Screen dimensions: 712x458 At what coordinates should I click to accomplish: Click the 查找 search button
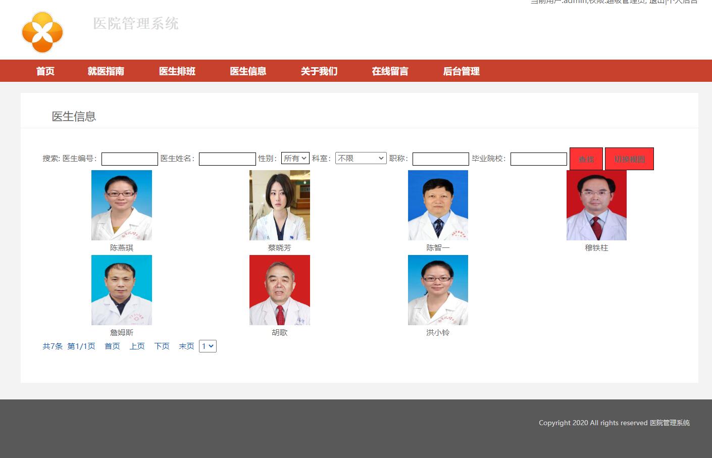(x=586, y=159)
